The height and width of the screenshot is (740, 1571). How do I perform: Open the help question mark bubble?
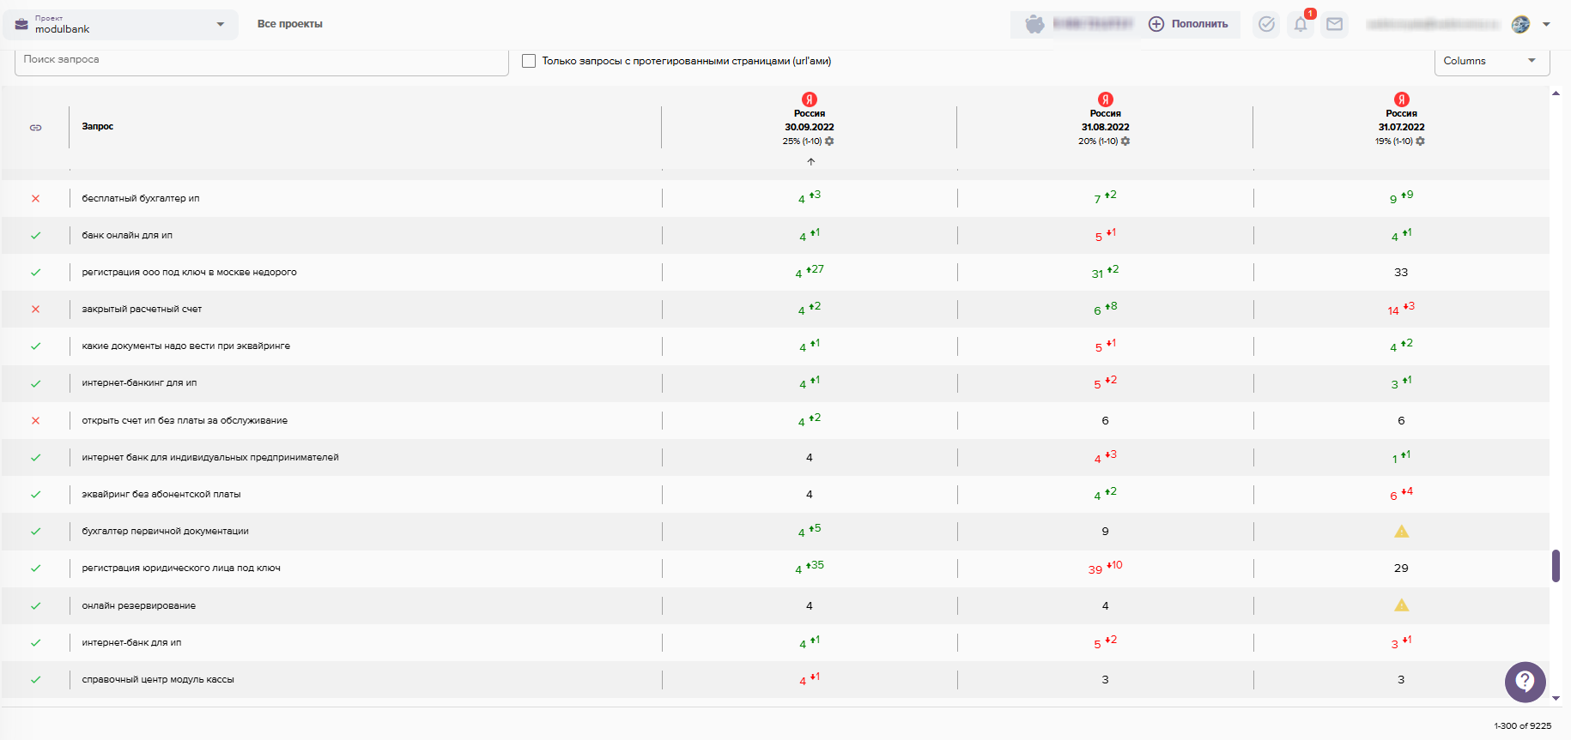pos(1525,682)
